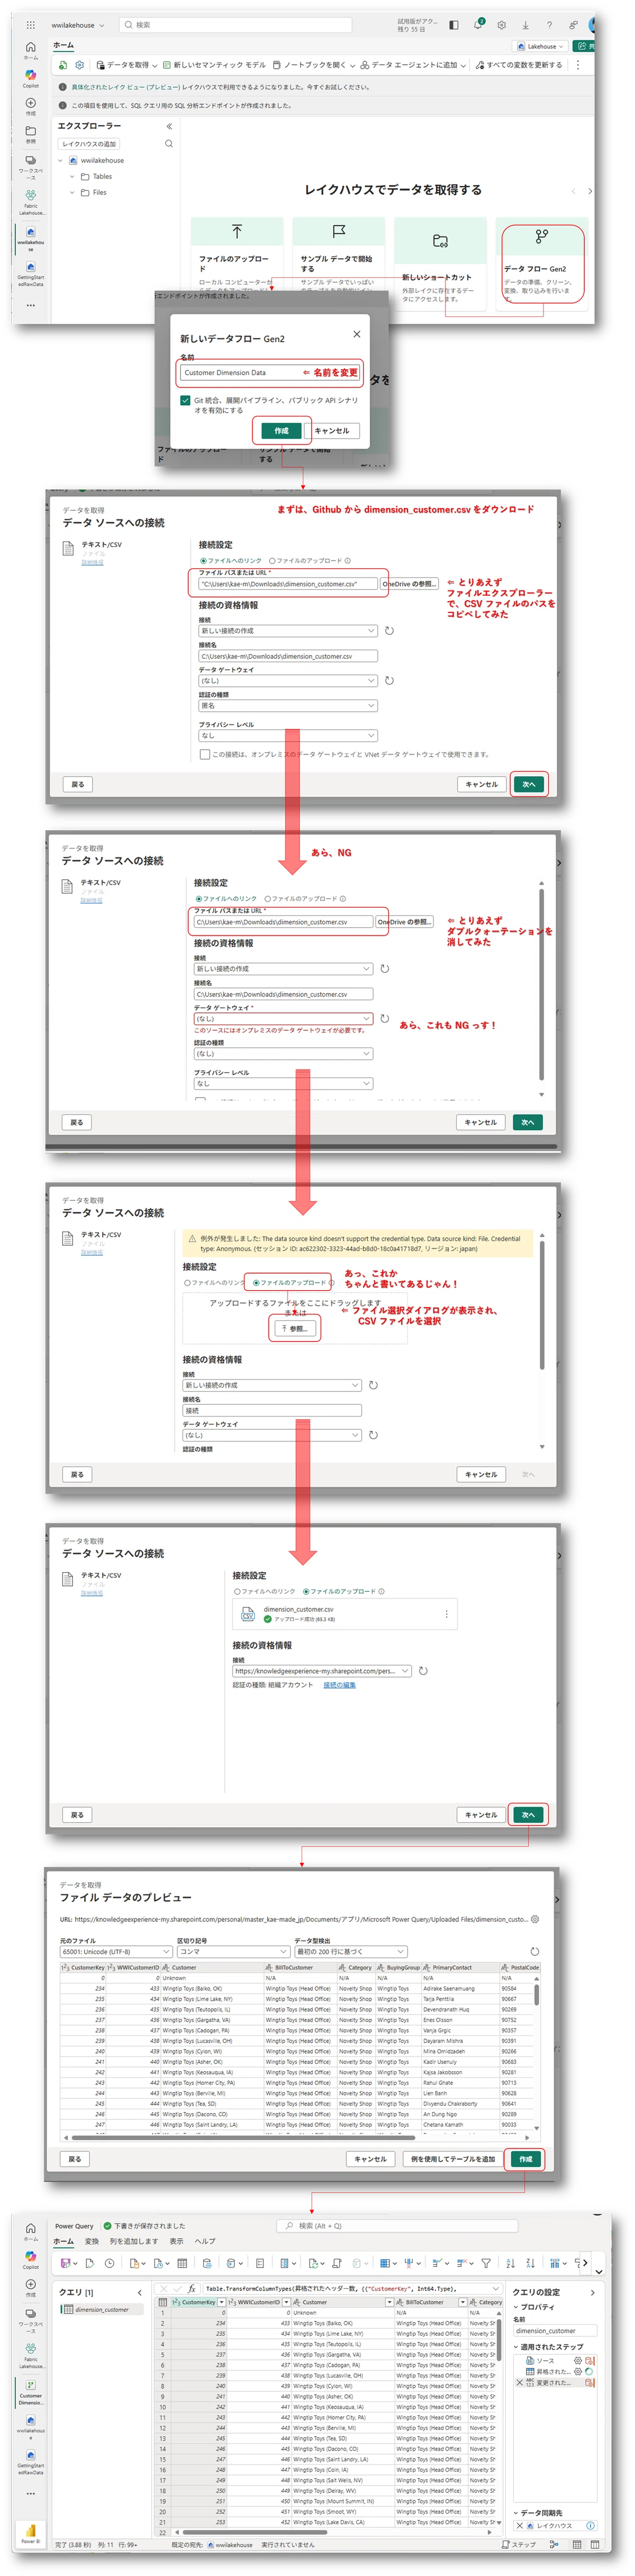Screen dimensions: 635x2576
Task: Open the データ エージェントに追加 dropdown
Action: (x=413, y=65)
